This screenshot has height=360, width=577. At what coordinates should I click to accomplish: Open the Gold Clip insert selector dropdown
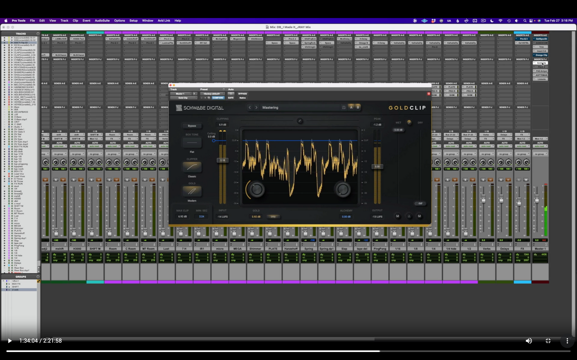click(x=183, y=98)
